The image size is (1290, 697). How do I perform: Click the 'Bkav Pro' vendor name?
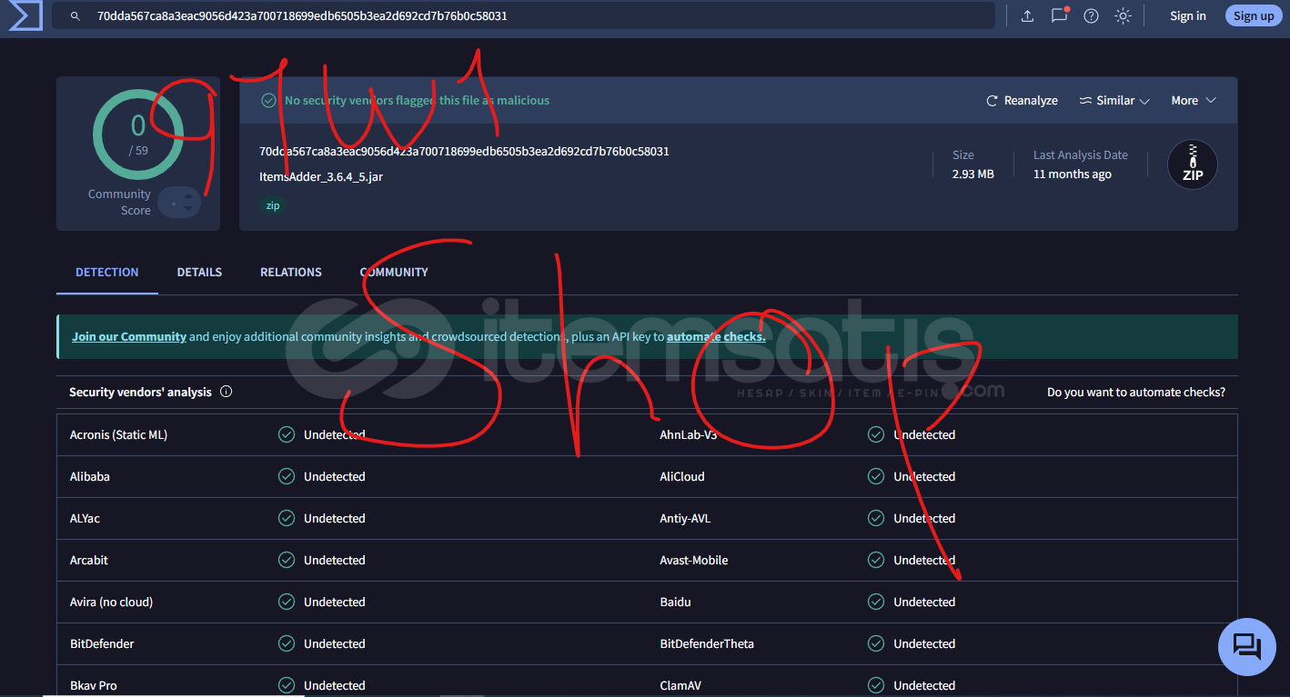[94, 685]
